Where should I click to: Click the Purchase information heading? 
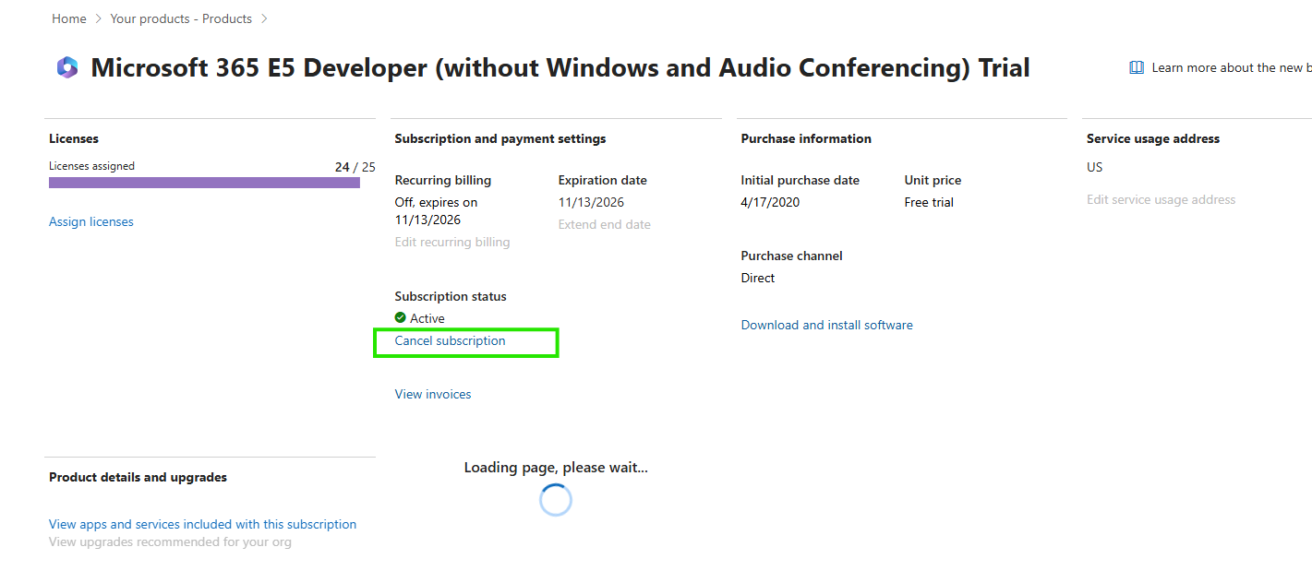(x=806, y=138)
